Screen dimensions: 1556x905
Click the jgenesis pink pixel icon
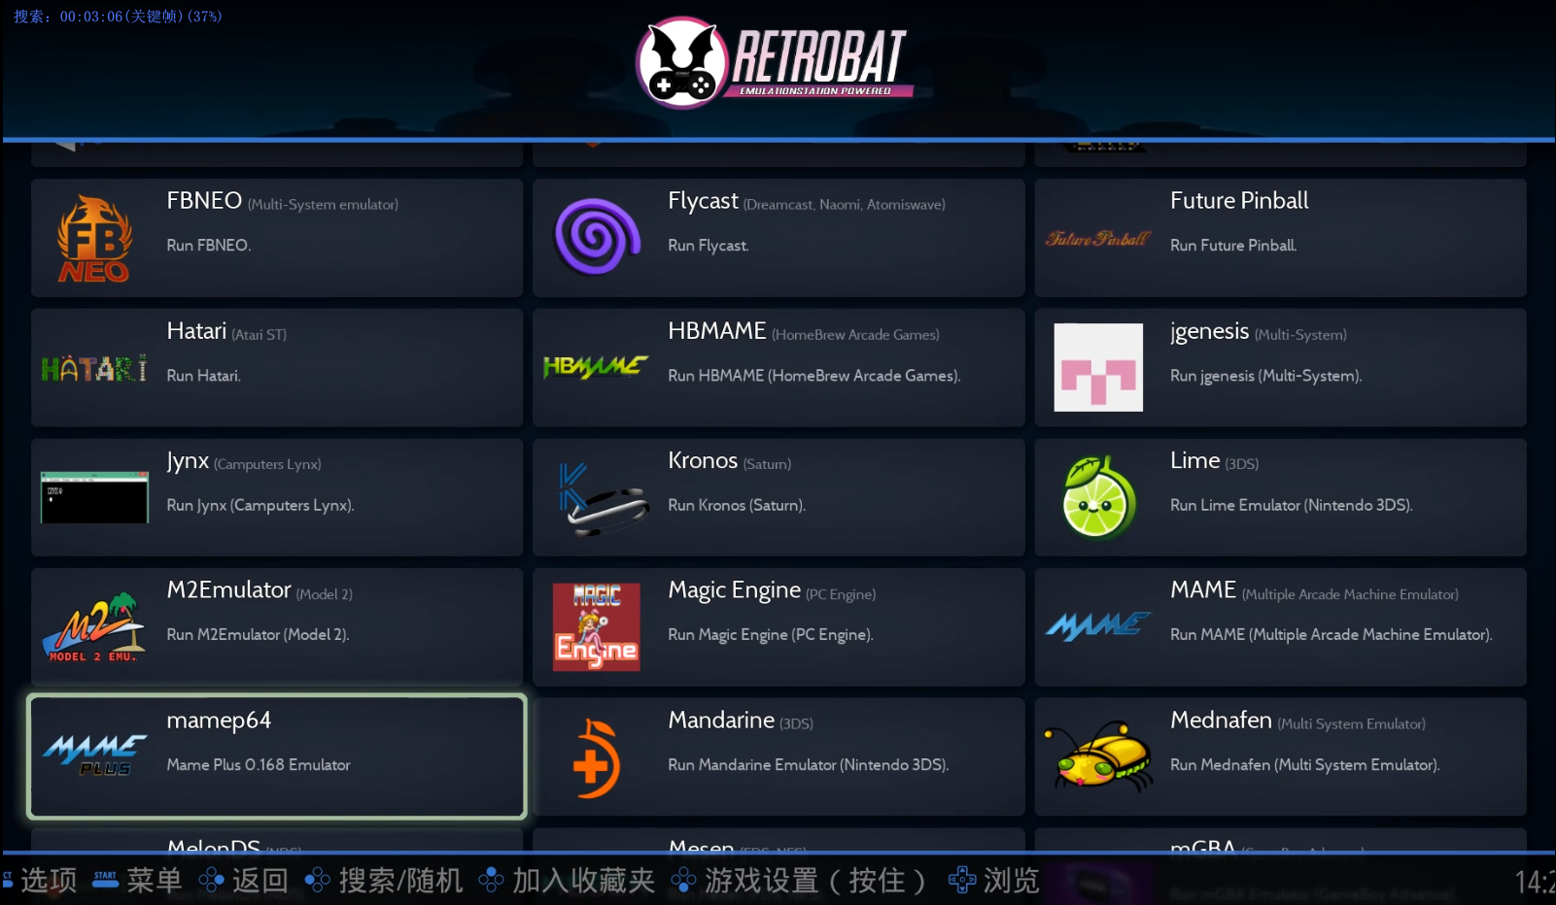click(1098, 367)
